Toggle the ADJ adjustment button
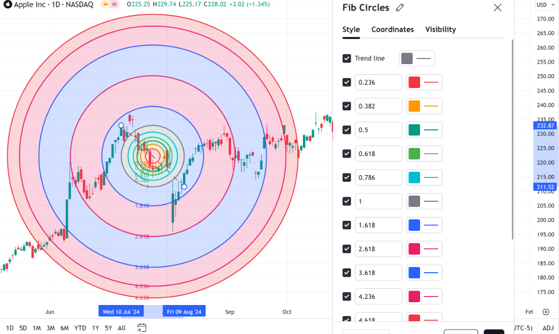The width and height of the screenshot is (559, 334). tap(548, 328)
